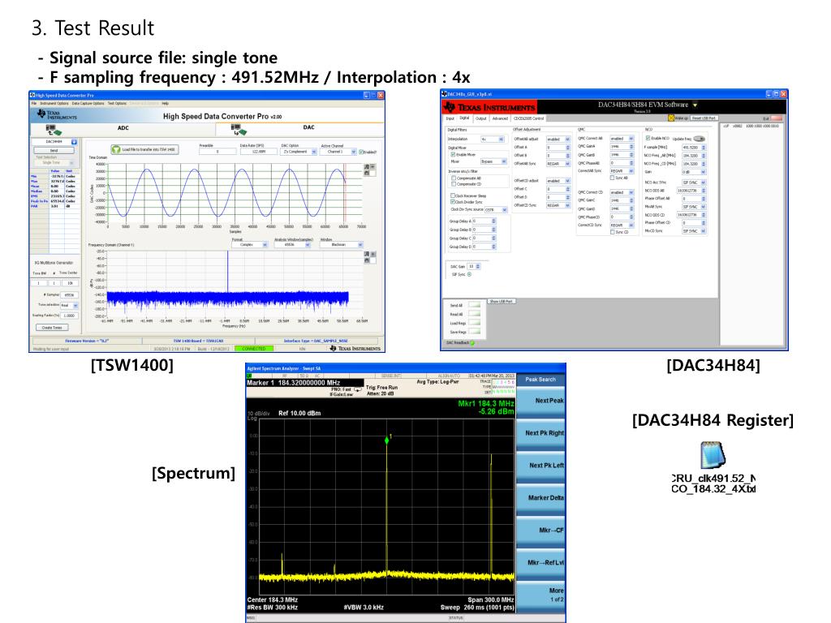The height and width of the screenshot is (623, 831).
Task: Click the DAC Readback green LED indicator
Action: point(472,343)
